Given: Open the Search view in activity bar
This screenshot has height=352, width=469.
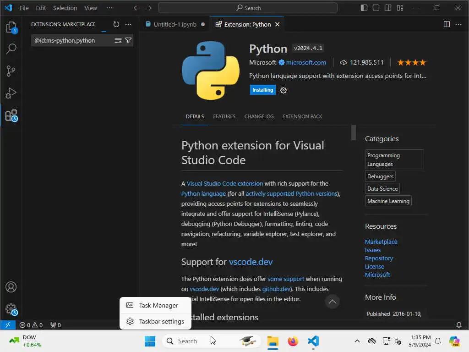Looking at the screenshot, I should (x=11, y=49).
